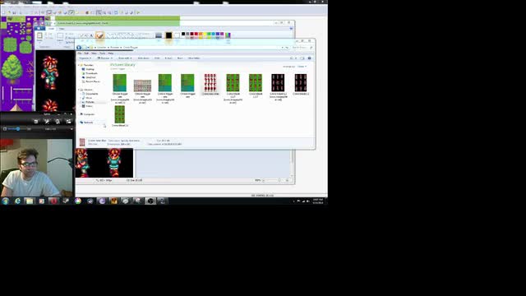Click the Explorer help icon

[x=309, y=58]
